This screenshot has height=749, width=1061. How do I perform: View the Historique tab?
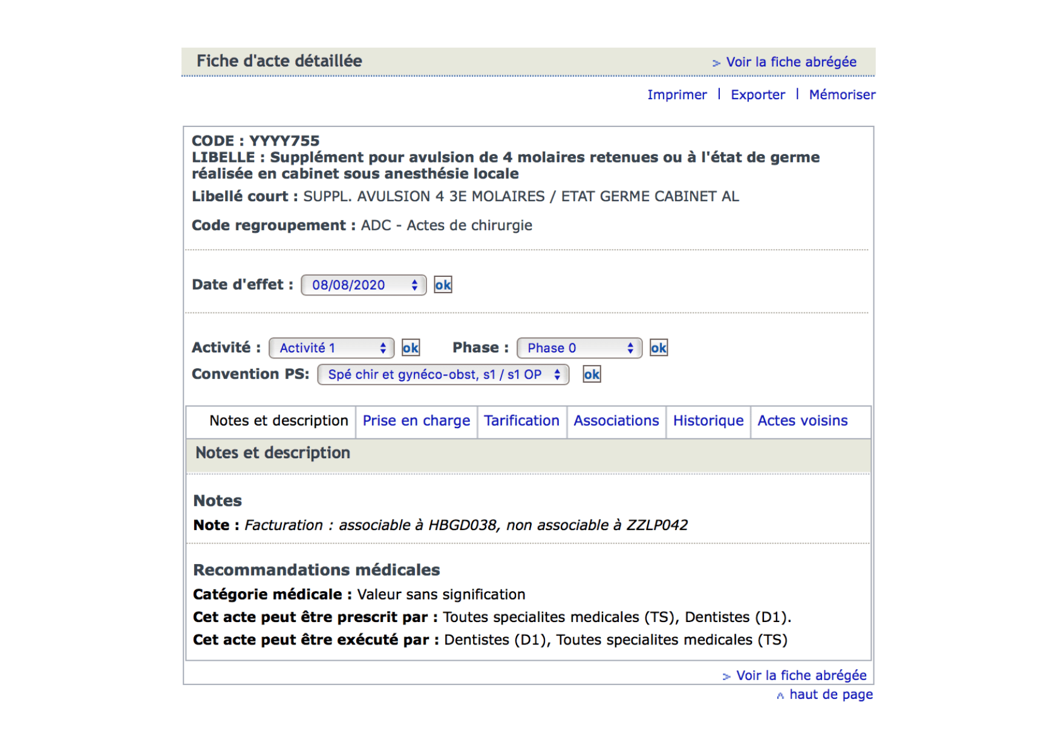[x=708, y=421]
